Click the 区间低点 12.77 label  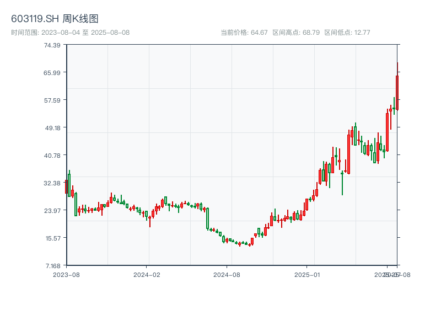[x=347, y=33]
